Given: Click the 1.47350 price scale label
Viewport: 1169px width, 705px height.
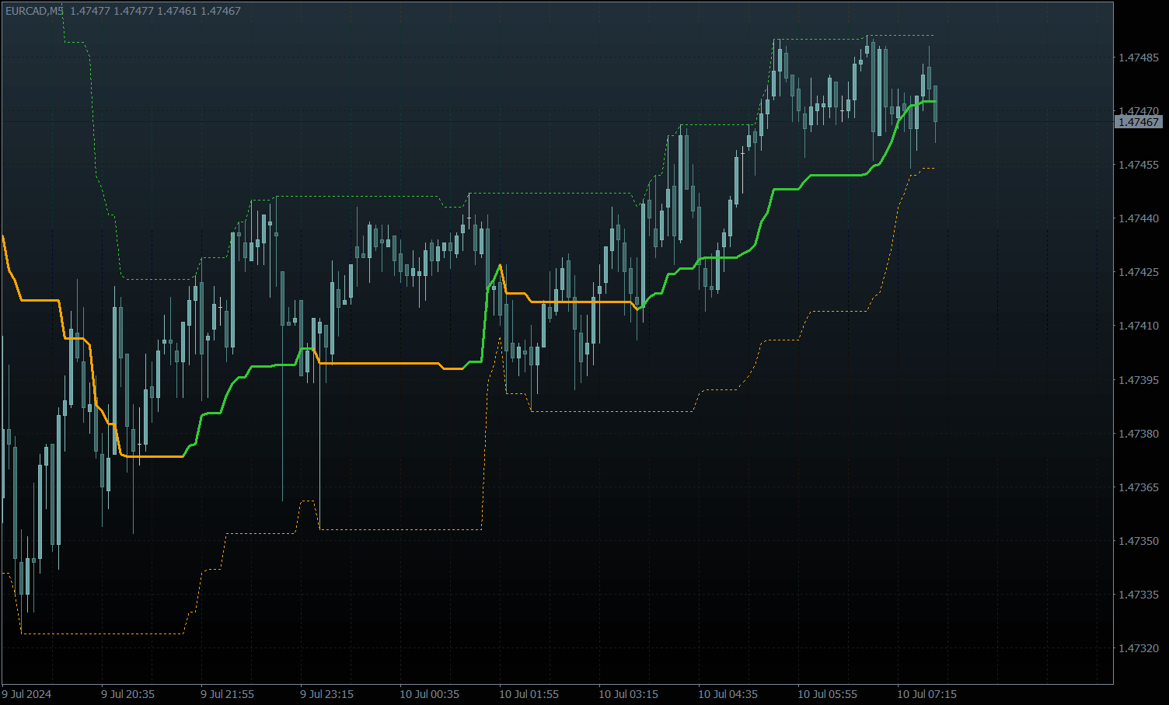Looking at the screenshot, I should point(1138,541).
